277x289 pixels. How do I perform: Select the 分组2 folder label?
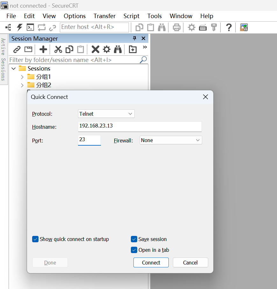(44, 85)
